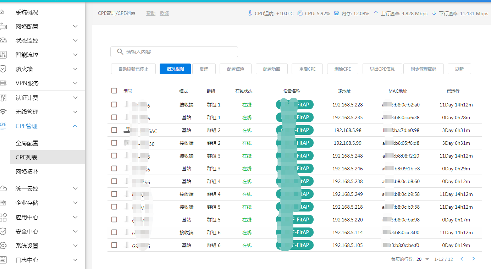This screenshot has height=269, width=491.
Task: Open the 全局配置 submenu item
Action: click(x=27, y=143)
